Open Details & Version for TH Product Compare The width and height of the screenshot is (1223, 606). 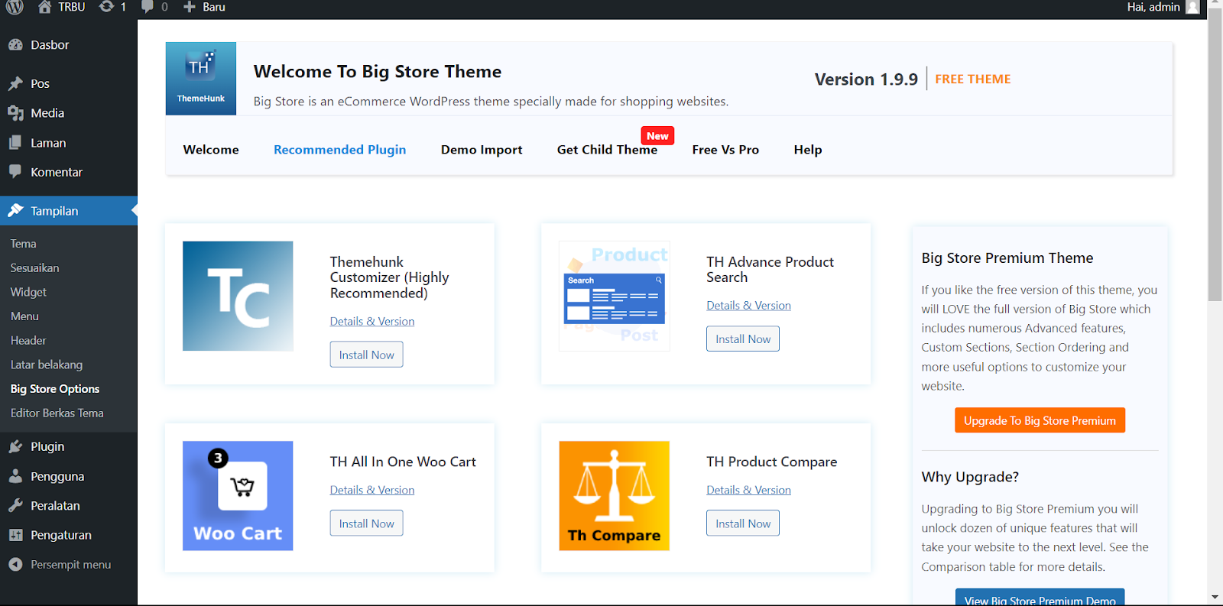[748, 490]
